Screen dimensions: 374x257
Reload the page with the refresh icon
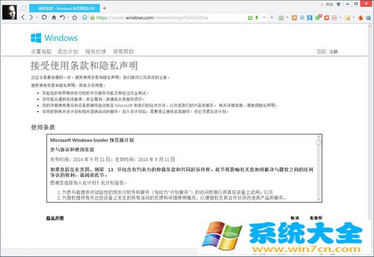[44, 17]
